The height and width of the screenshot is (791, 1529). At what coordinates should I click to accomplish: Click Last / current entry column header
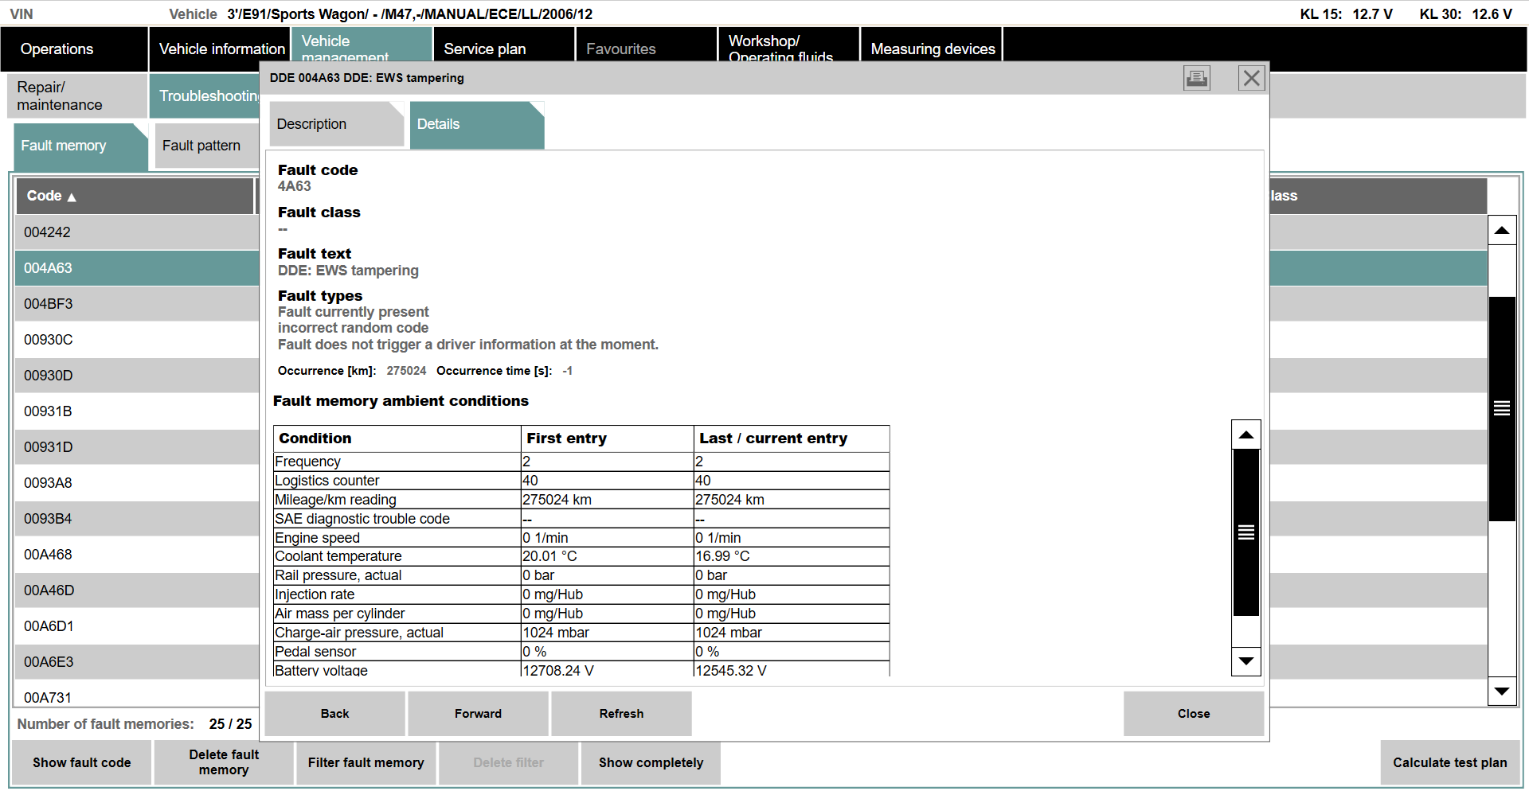[x=792, y=438]
